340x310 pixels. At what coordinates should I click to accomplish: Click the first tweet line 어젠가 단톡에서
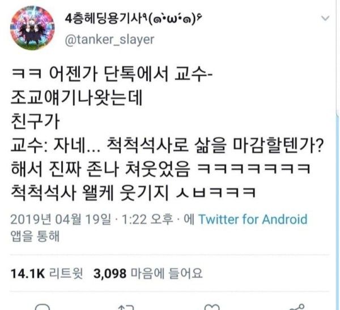[x=112, y=75]
